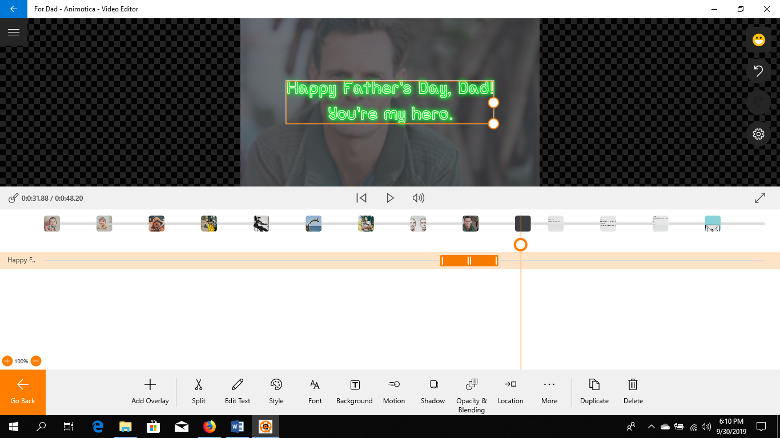Select the dark clip thumbnail under the playhead

(523, 224)
